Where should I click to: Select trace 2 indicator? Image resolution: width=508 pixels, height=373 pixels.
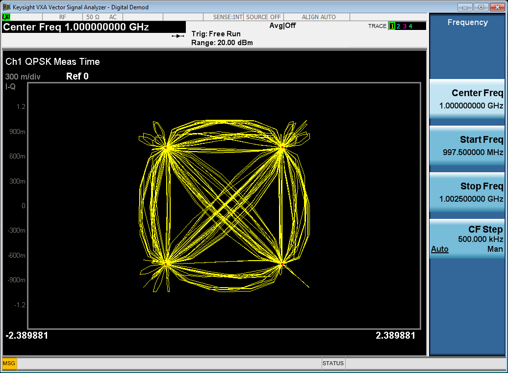pyautogui.click(x=398, y=26)
